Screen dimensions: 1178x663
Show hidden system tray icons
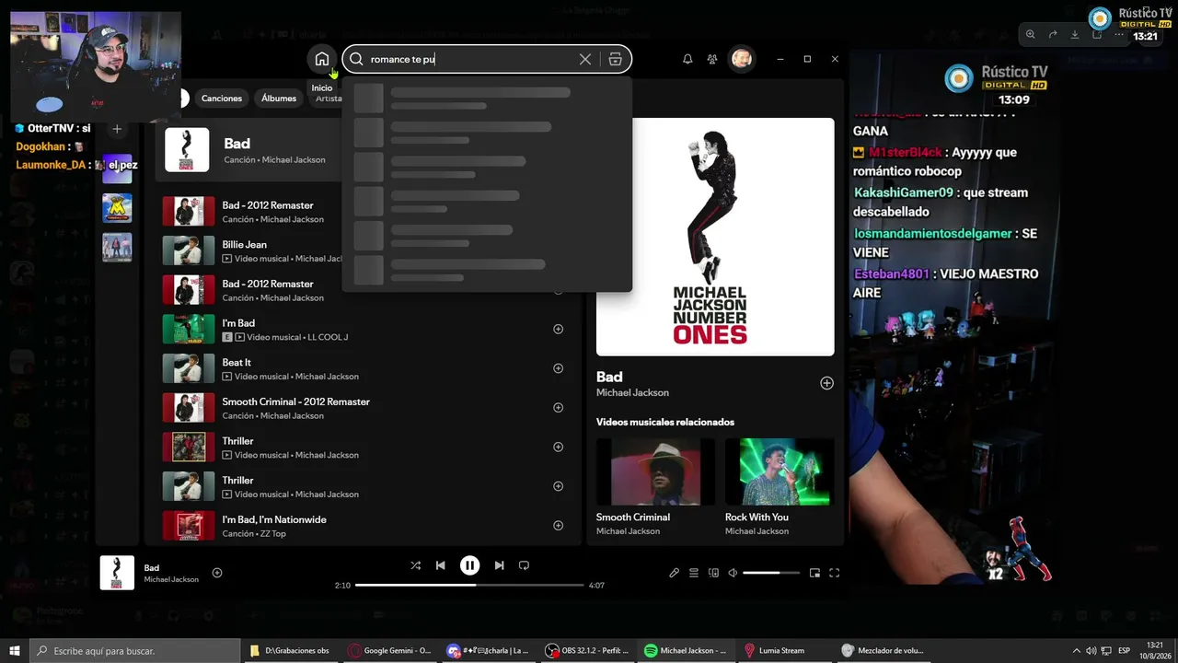(1077, 651)
